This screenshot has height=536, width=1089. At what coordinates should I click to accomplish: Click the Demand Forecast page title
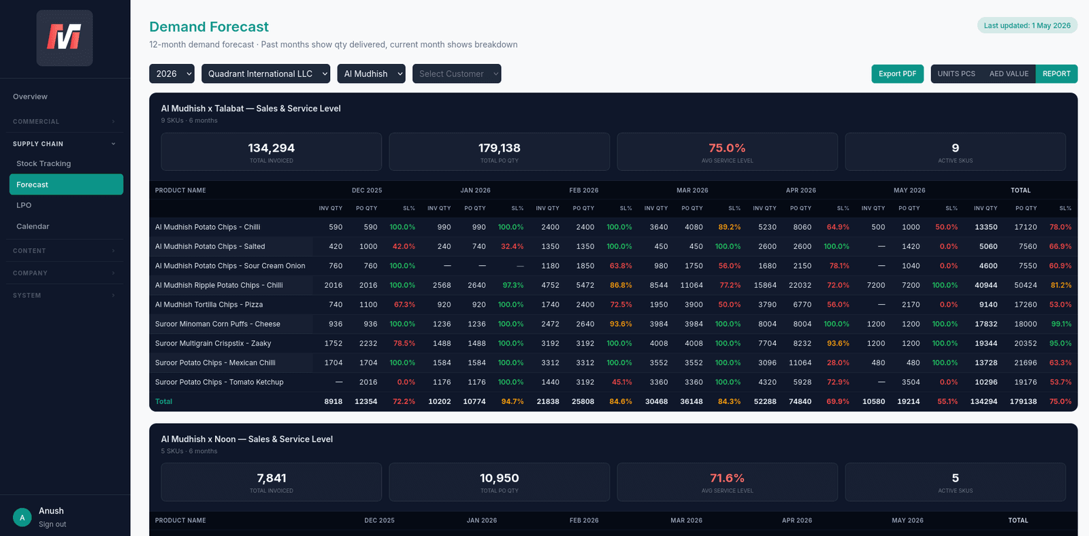coord(209,27)
